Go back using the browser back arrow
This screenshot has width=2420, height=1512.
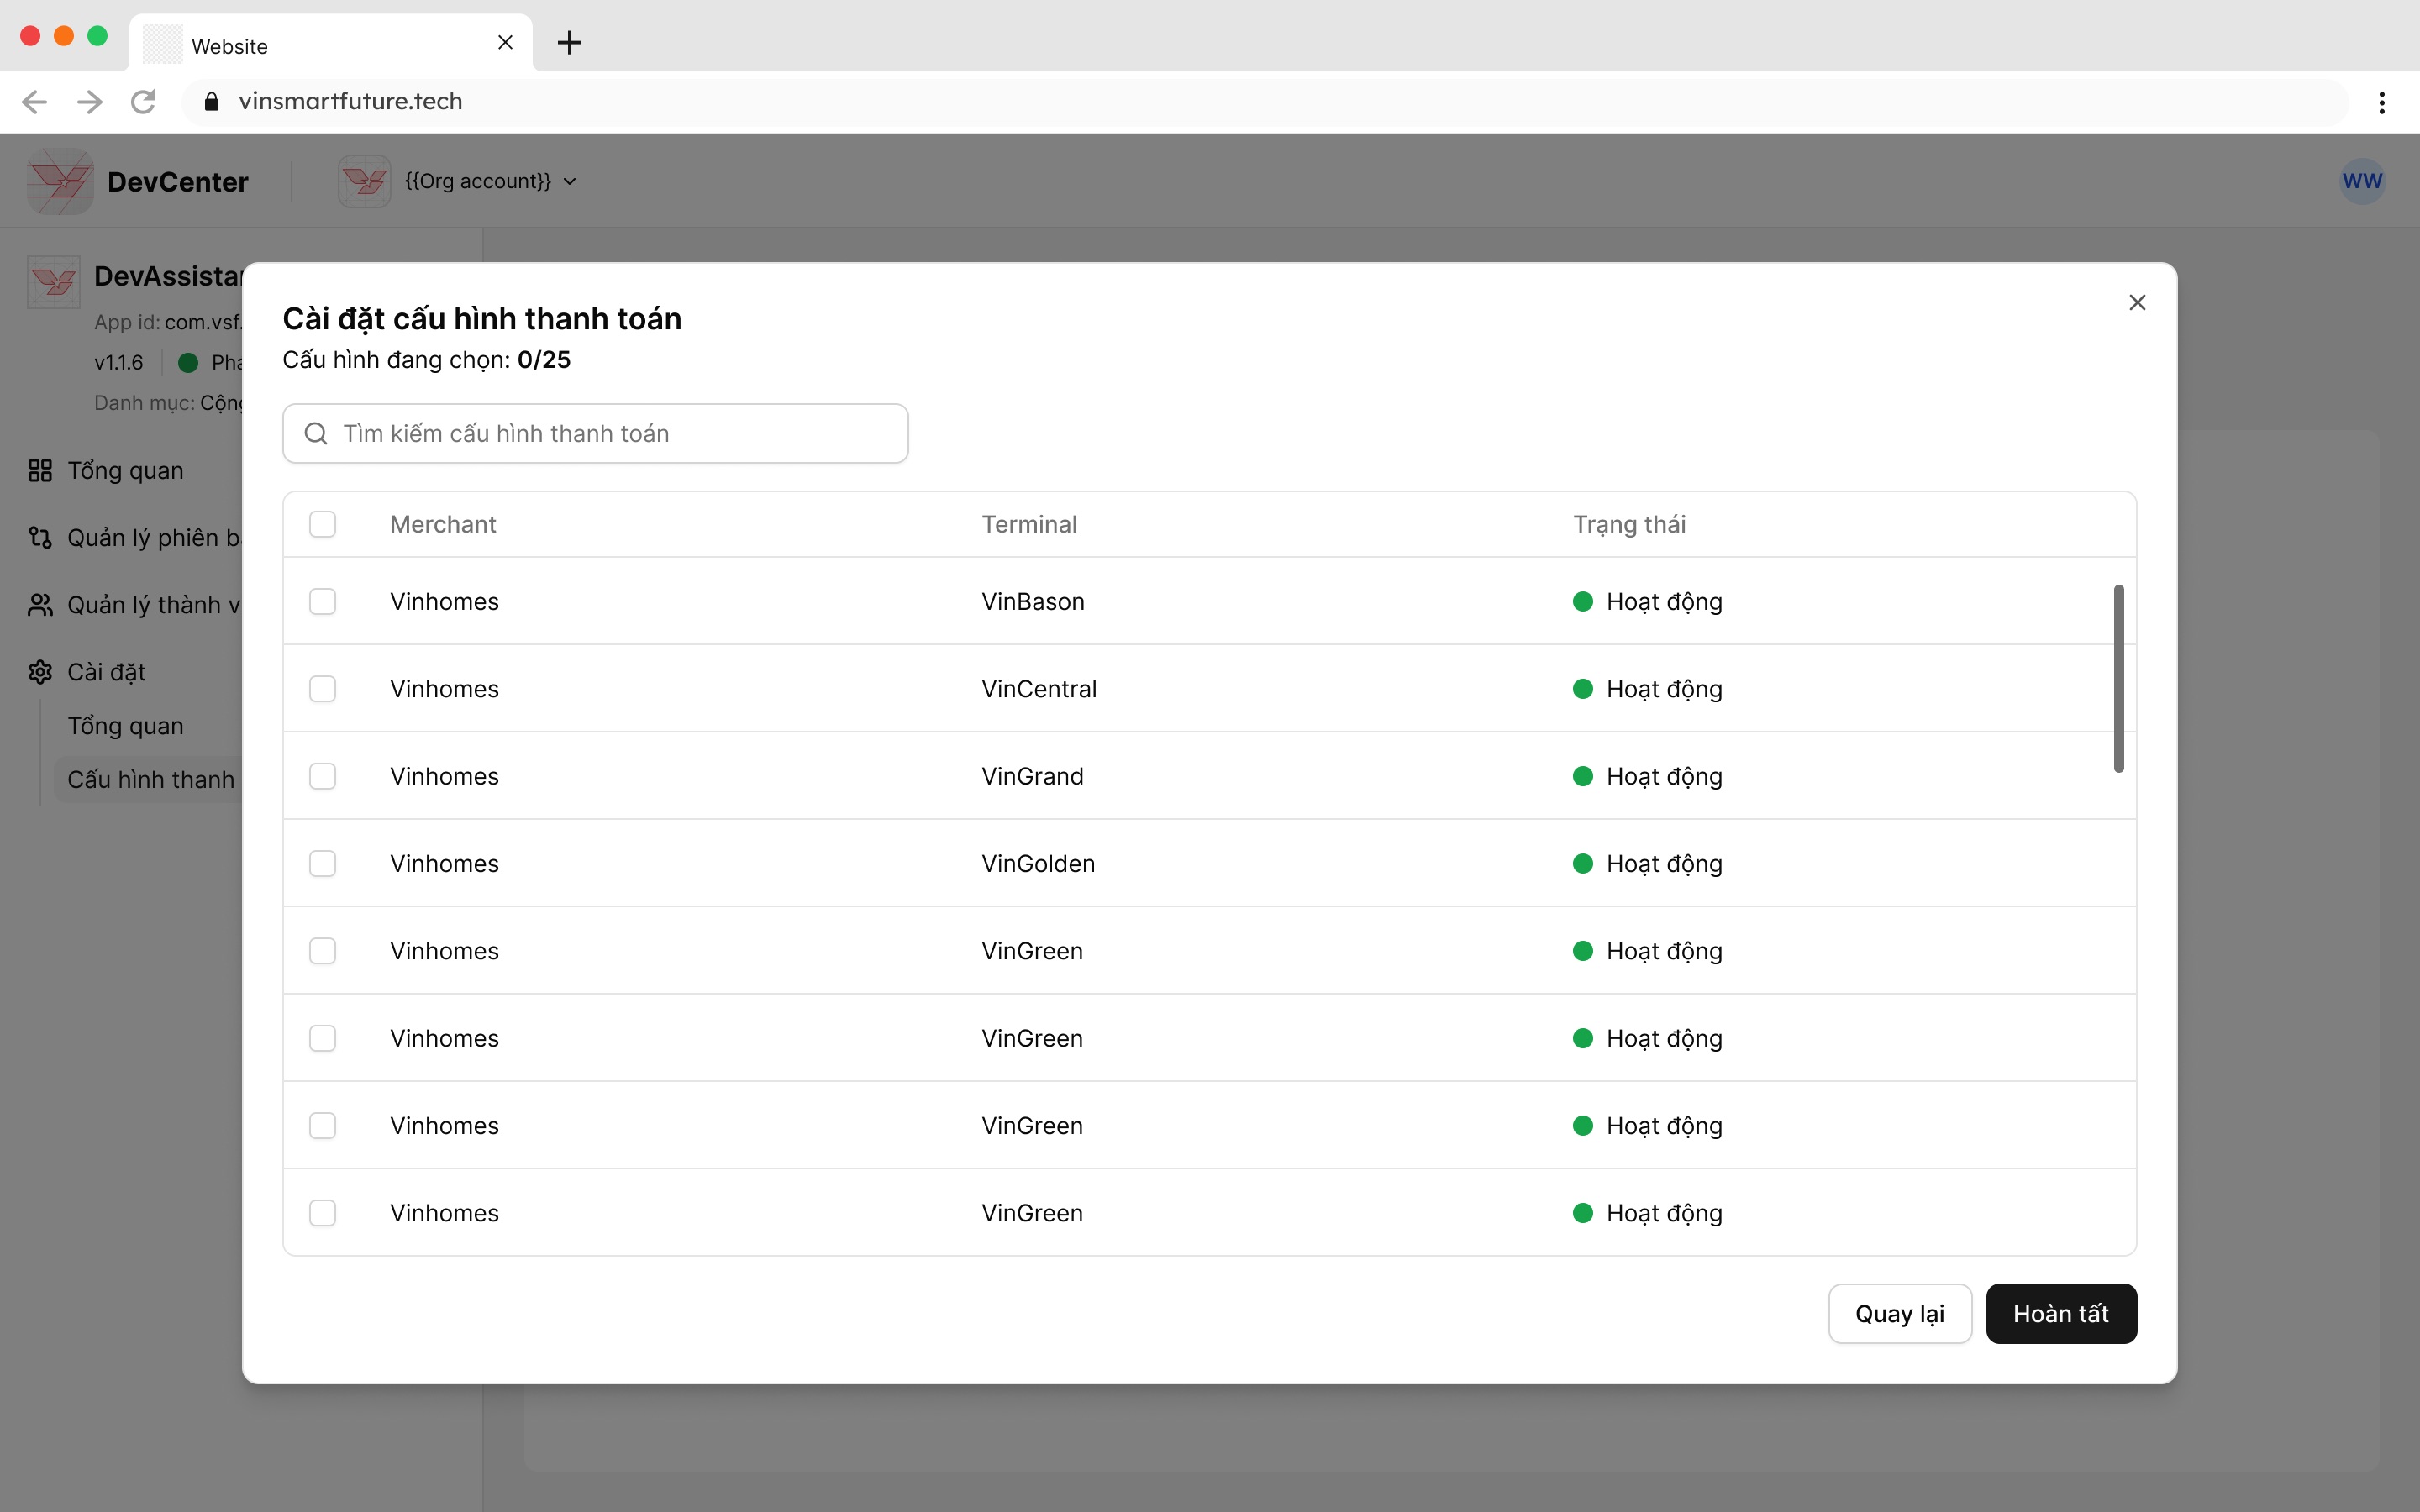tap(35, 102)
